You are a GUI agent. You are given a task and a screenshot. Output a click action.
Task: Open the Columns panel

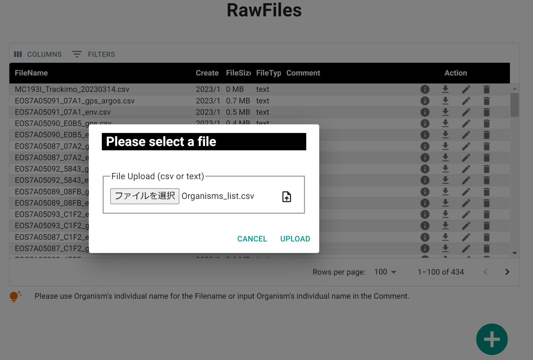(38, 54)
